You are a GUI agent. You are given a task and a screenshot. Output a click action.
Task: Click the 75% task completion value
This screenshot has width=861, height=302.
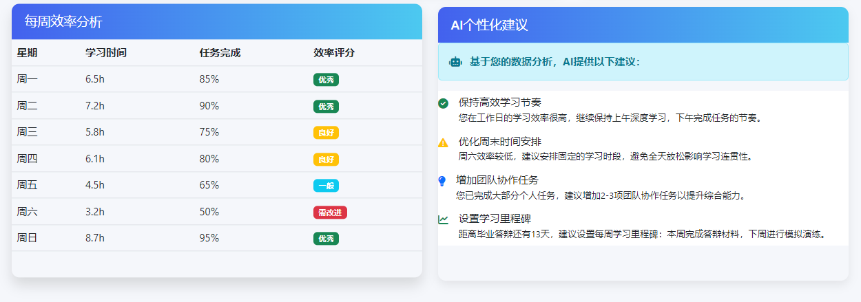click(209, 133)
